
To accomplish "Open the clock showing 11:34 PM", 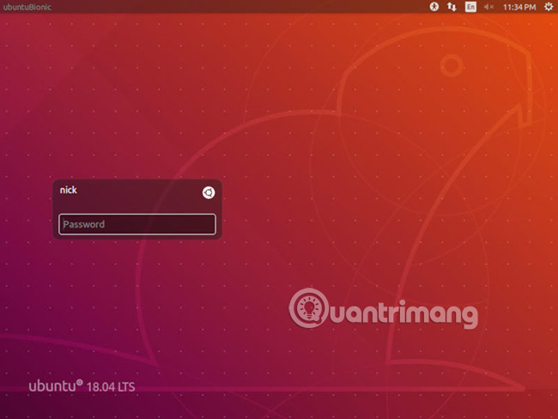I will point(519,7).
